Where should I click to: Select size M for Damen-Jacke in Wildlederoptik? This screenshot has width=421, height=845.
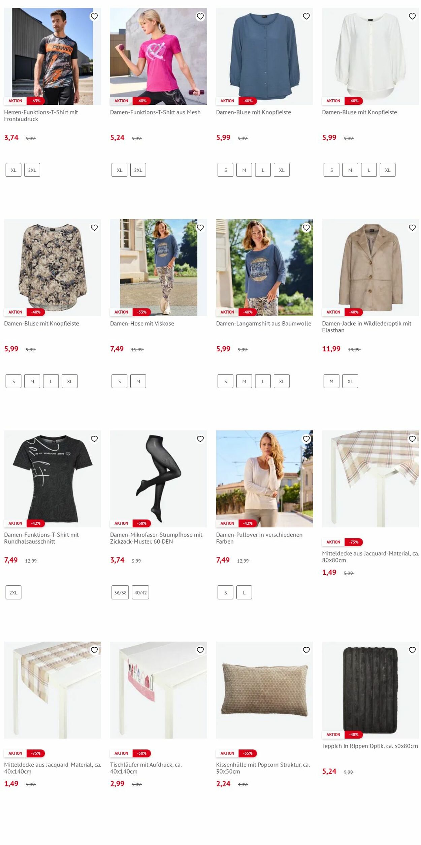[331, 381]
